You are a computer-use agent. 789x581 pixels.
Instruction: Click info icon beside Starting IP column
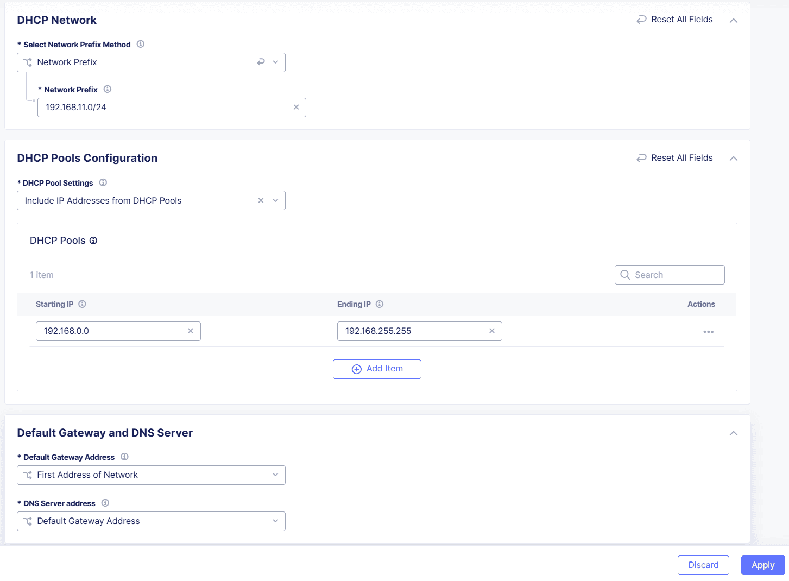click(83, 304)
